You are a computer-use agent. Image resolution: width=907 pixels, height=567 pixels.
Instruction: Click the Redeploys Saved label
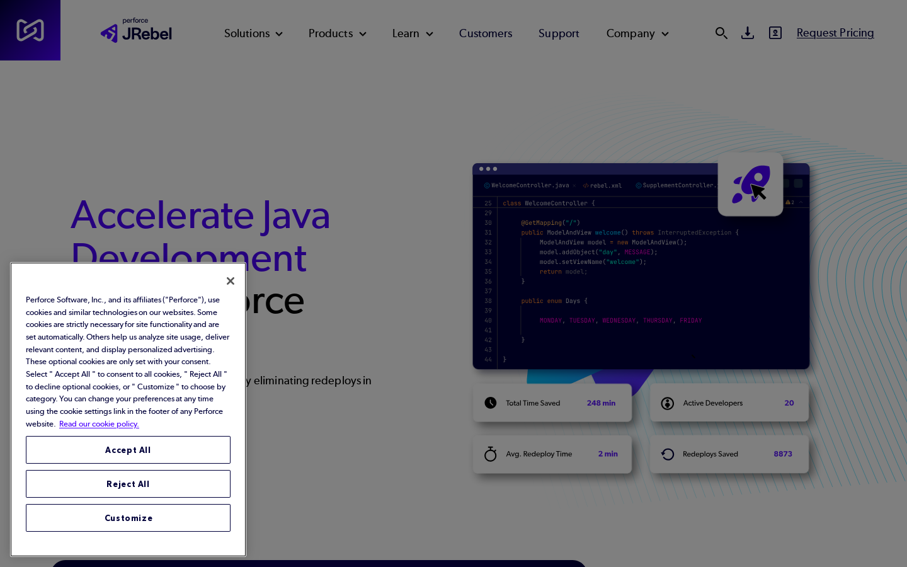710,454
